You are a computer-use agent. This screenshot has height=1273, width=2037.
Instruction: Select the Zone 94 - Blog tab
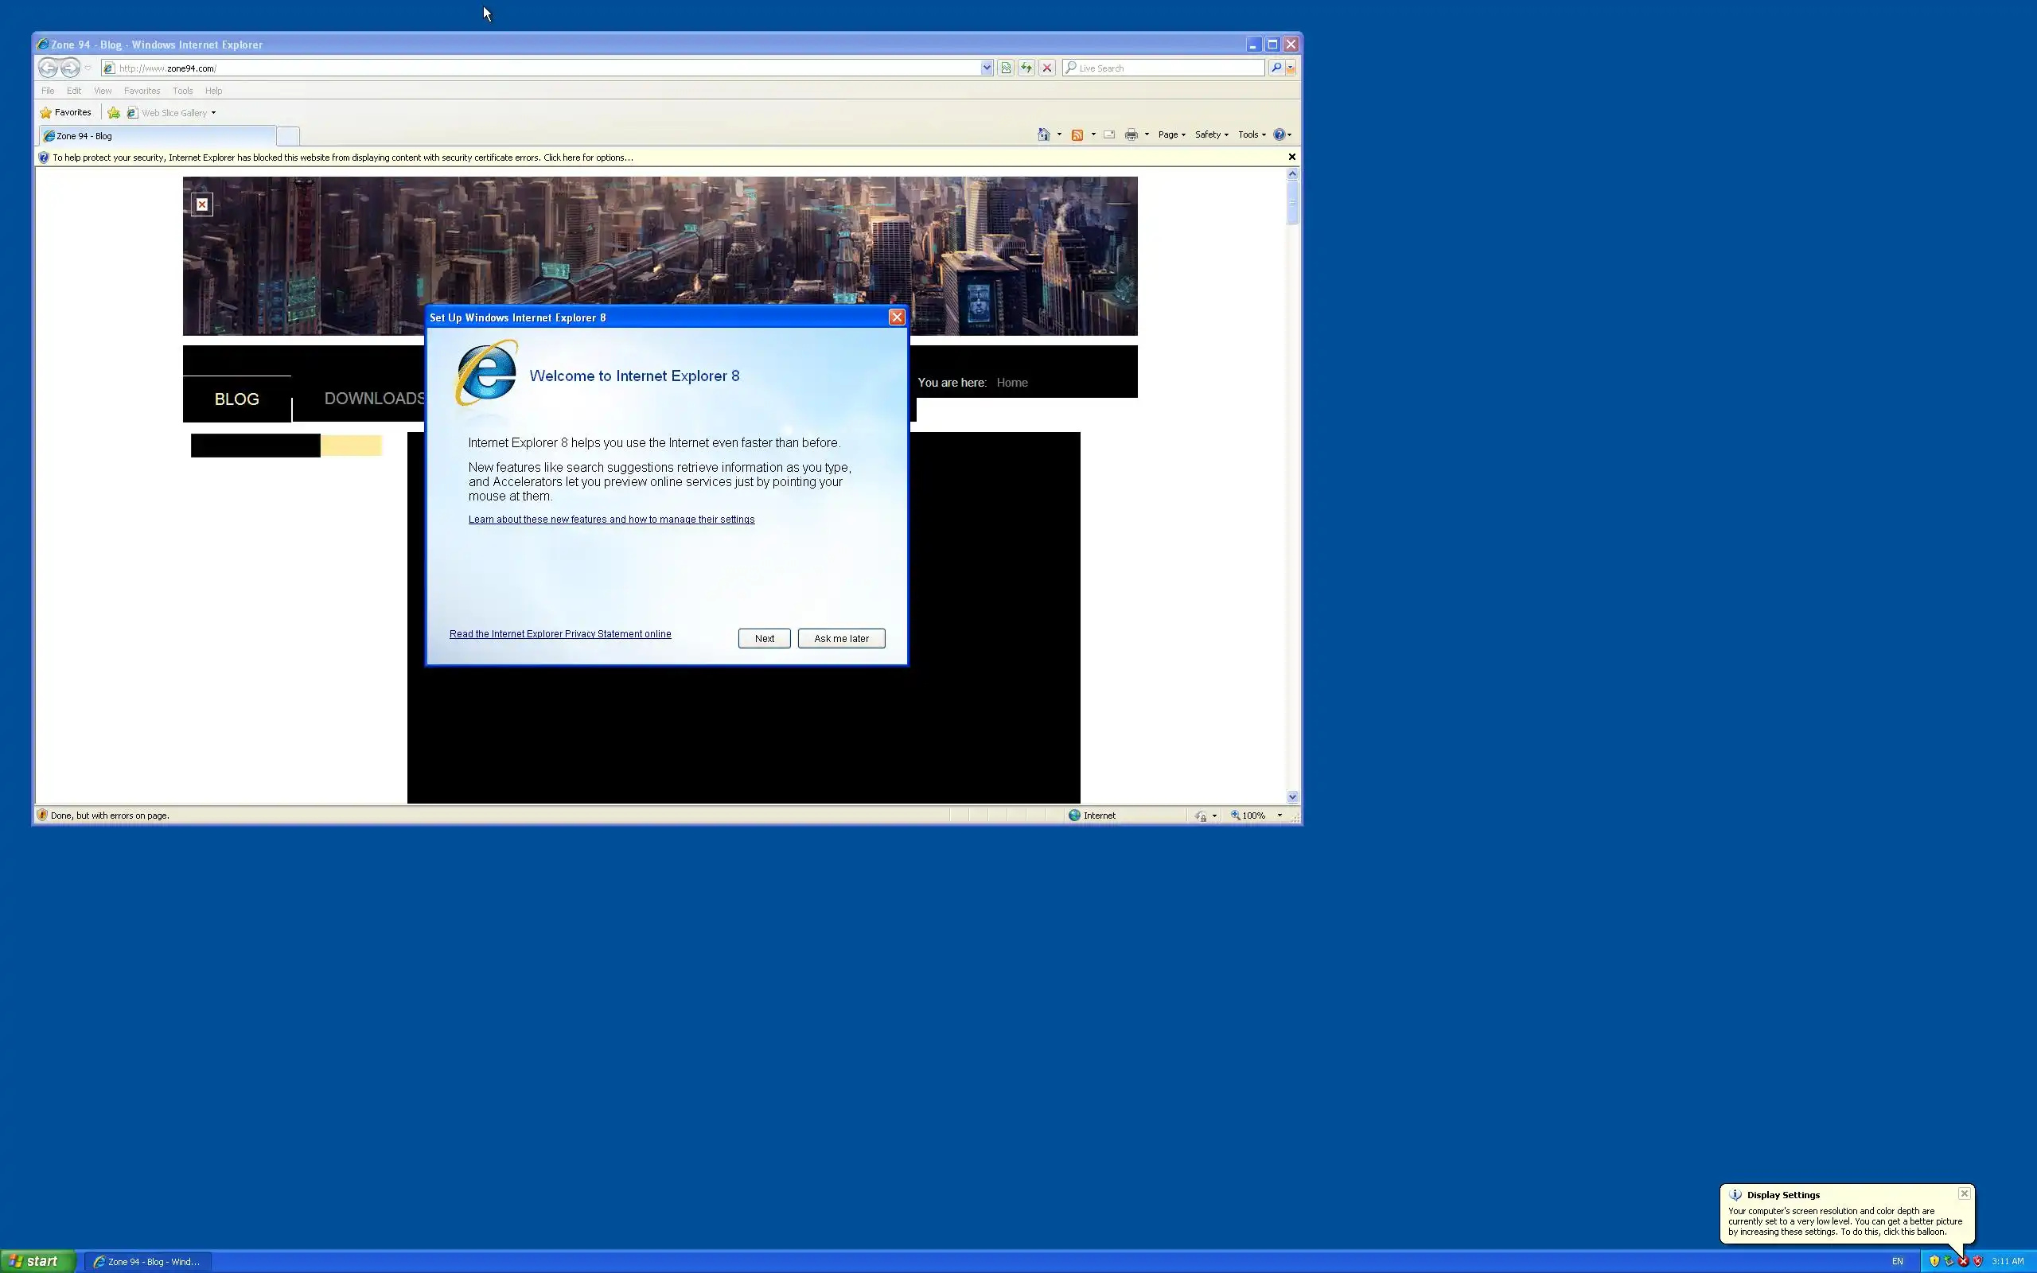coord(157,135)
